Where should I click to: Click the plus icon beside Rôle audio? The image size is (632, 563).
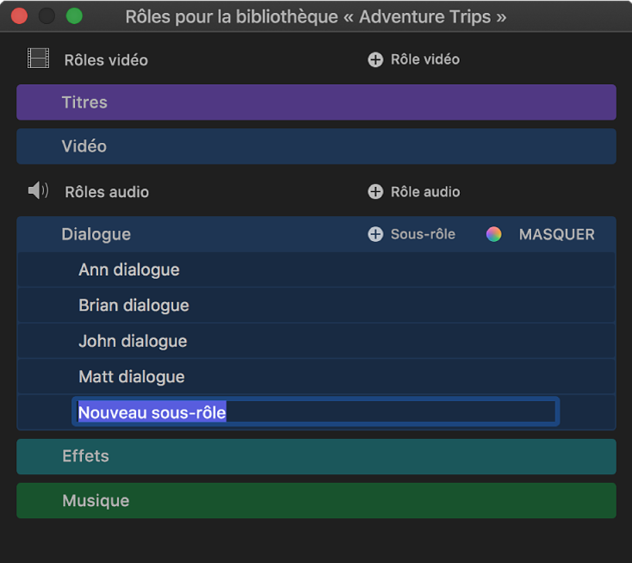[375, 192]
